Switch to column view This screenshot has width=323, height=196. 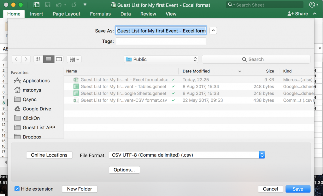(x=59, y=59)
